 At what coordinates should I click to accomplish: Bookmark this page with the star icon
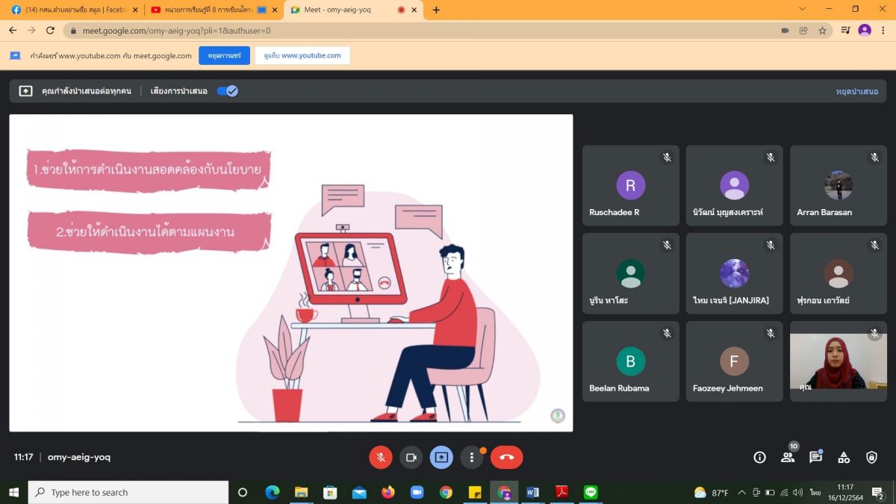(x=822, y=31)
